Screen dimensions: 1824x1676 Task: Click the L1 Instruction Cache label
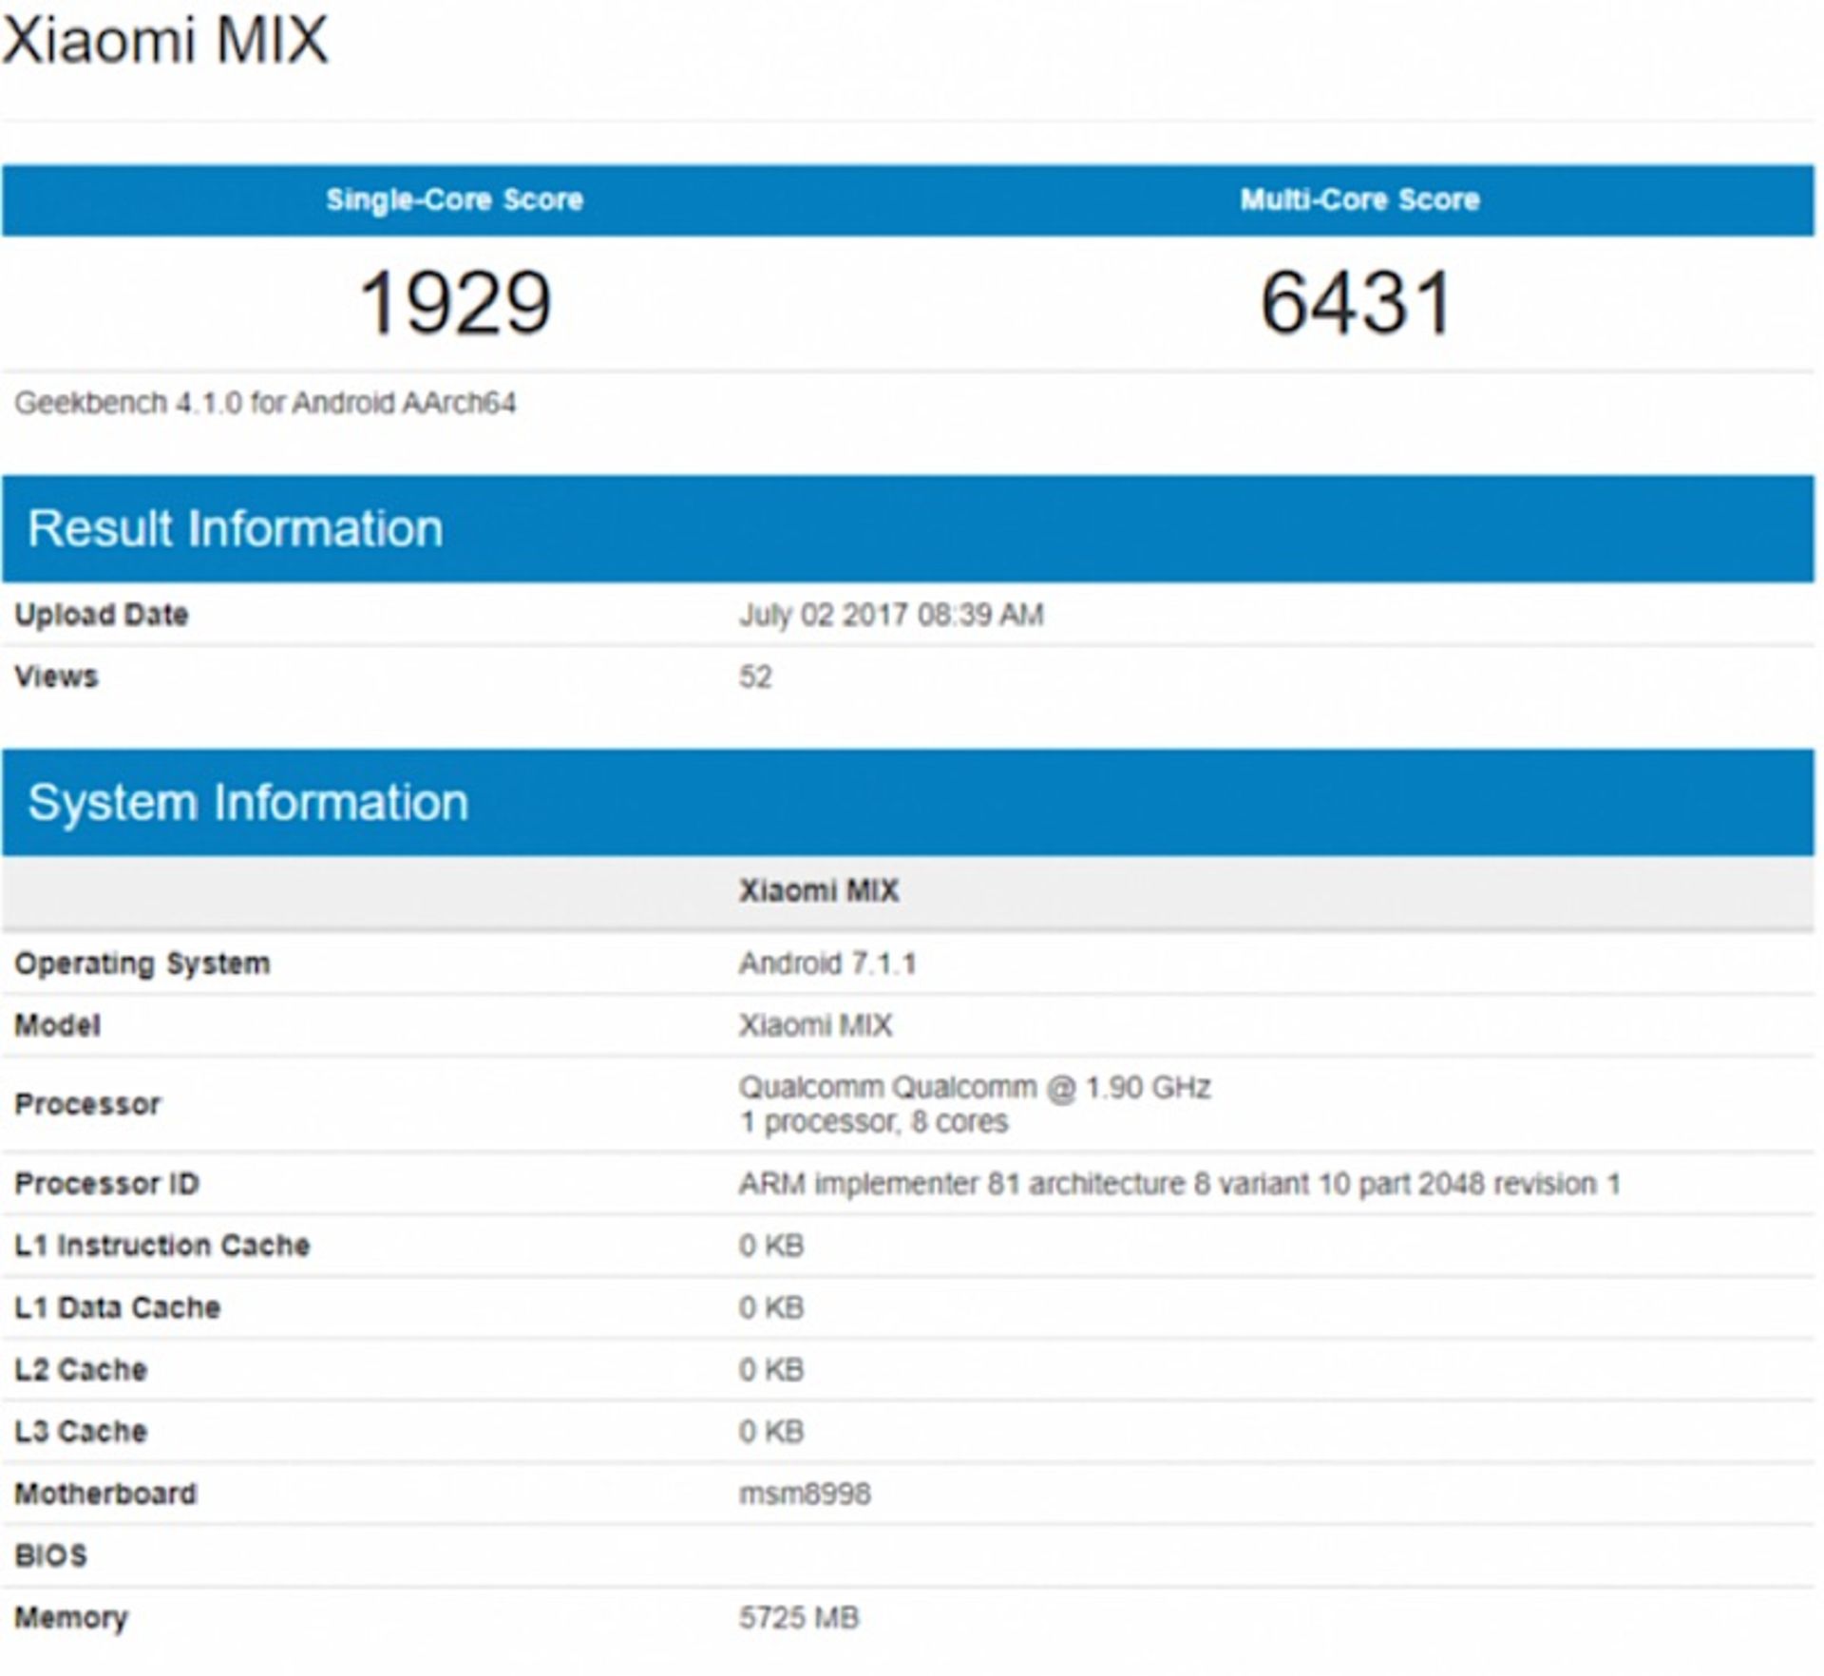point(162,1246)
